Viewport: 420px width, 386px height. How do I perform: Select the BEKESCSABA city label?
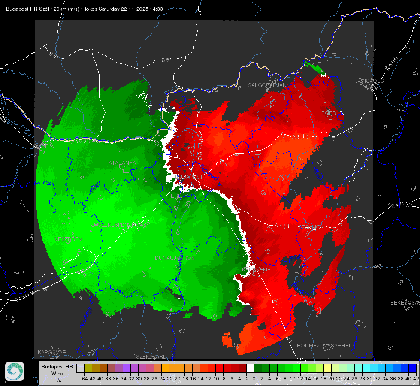point(405,303)
